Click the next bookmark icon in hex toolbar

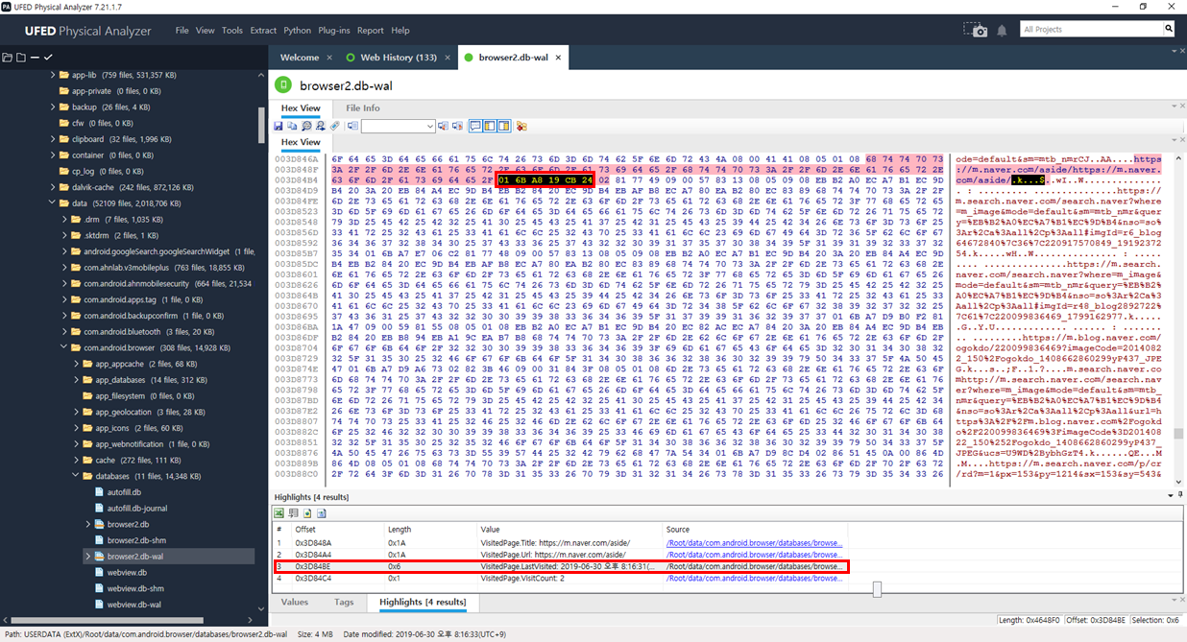pos(458,126)
